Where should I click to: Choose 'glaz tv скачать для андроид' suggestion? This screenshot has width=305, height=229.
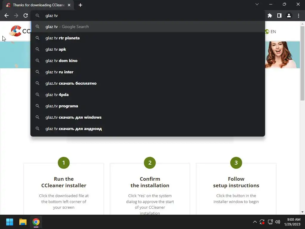148,129
